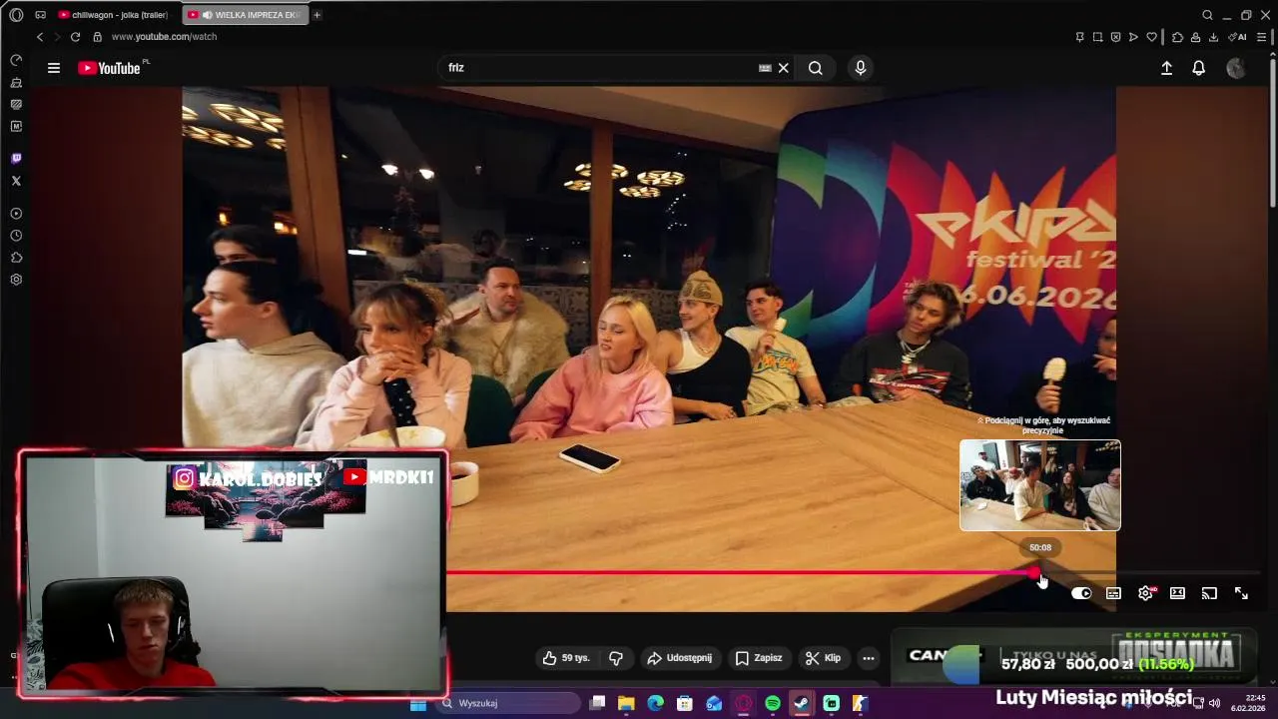The height and width of the screenshot is (719, 1278).
Task: Open File Explorer from the taskbar
Action: (x=626, y=704)
